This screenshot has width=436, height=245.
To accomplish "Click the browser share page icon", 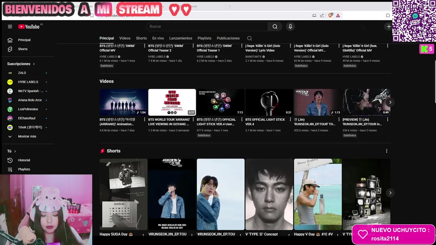I will point(322,15).
